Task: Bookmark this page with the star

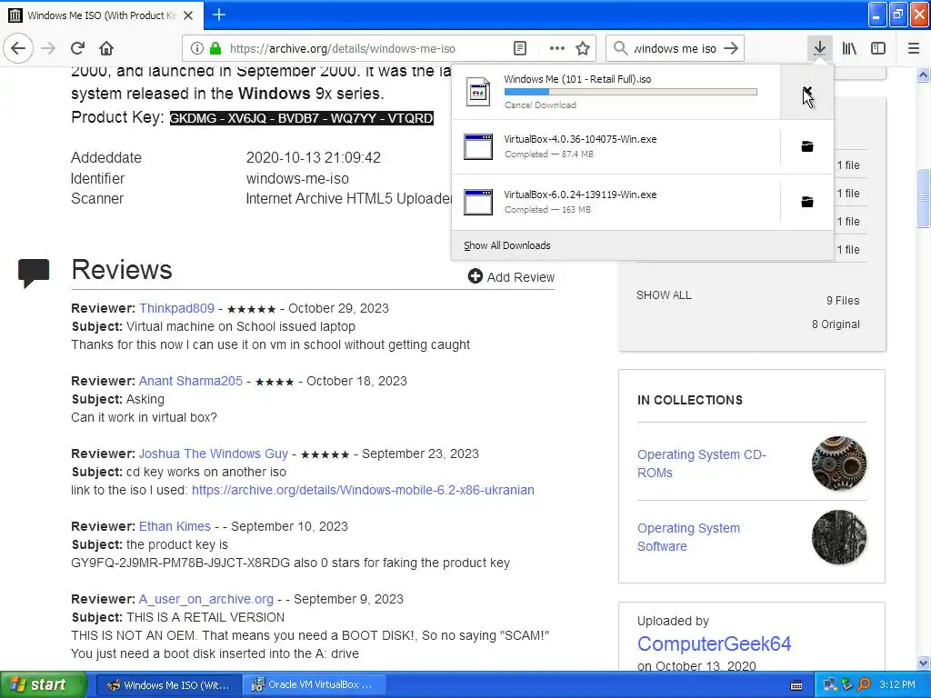Action: (583, 48)
